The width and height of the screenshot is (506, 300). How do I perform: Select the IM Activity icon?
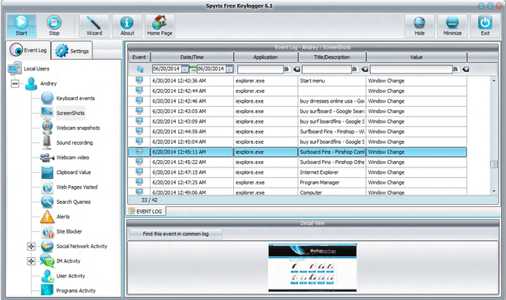click(x=48, y=261)
